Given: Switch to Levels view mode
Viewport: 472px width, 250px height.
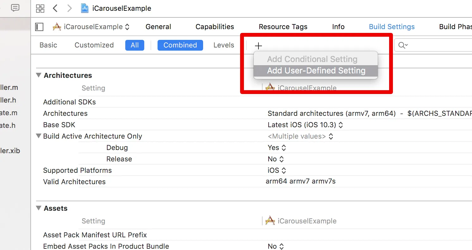Looking at the screenshot, I should pos(224,45).
